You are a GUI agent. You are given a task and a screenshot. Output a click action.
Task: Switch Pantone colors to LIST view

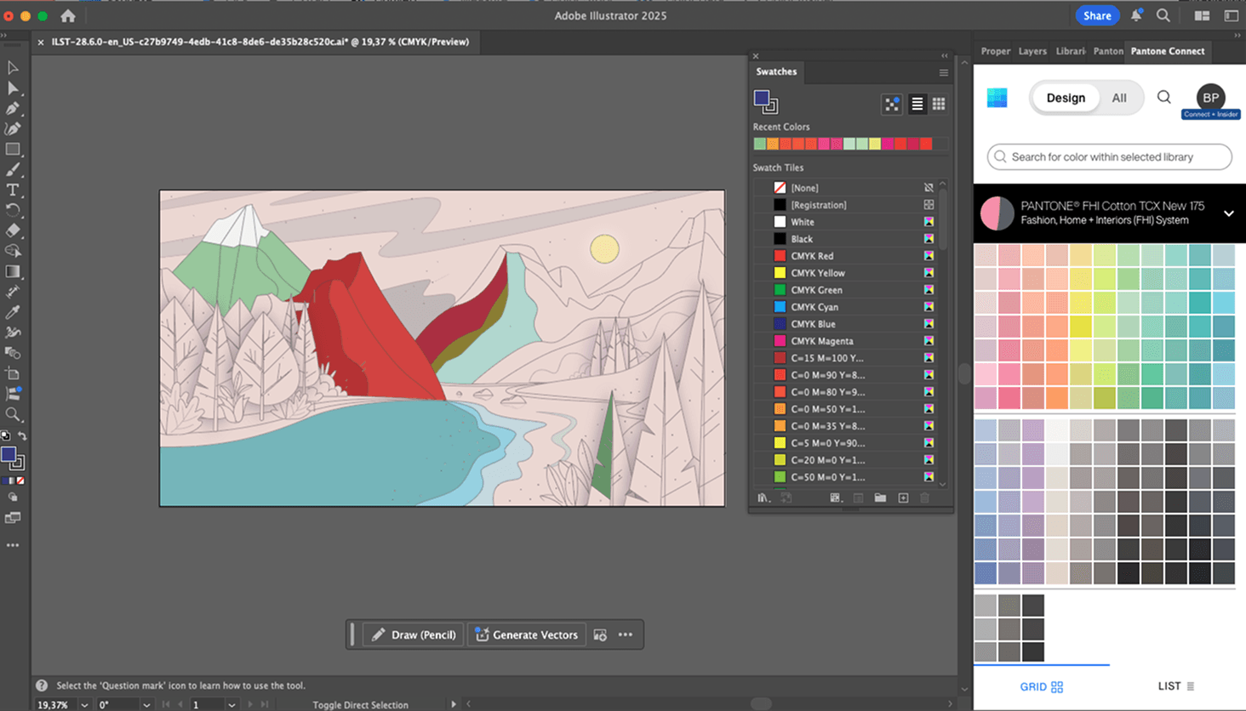[1176, 686]
